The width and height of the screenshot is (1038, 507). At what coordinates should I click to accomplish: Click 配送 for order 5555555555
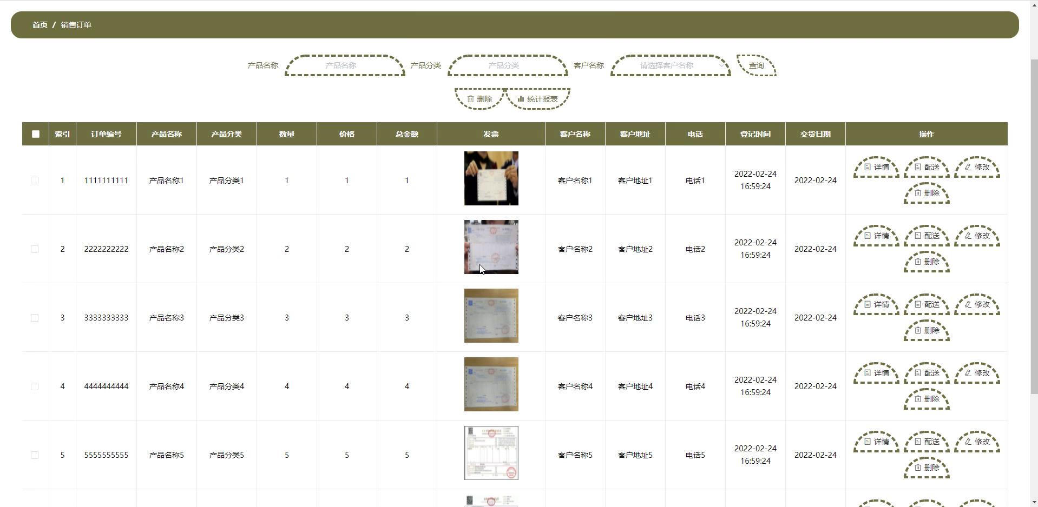(927, 442)
